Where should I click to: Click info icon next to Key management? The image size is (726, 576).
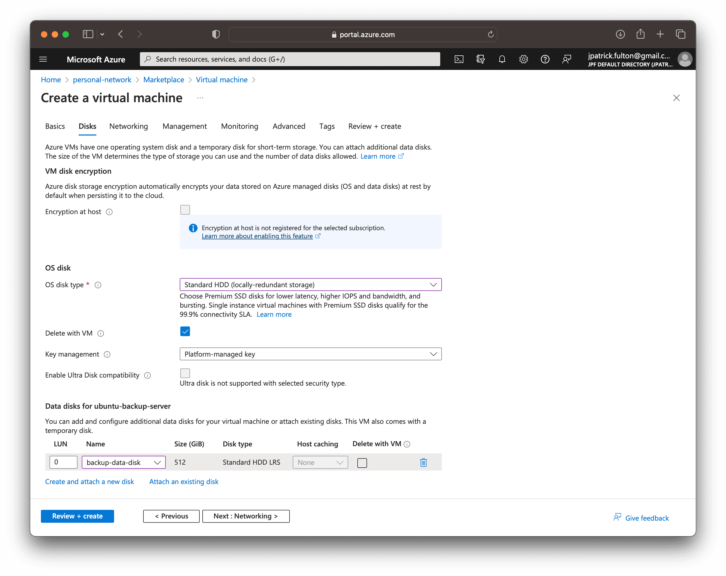point(107,355)
